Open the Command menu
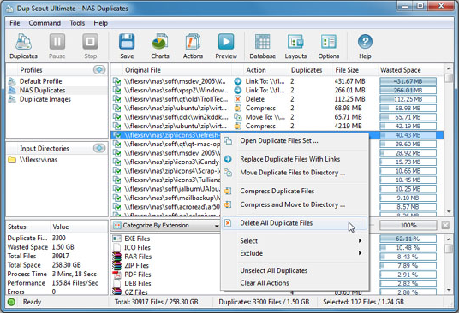This screenshot has width=459, height=313. point(45,23)
